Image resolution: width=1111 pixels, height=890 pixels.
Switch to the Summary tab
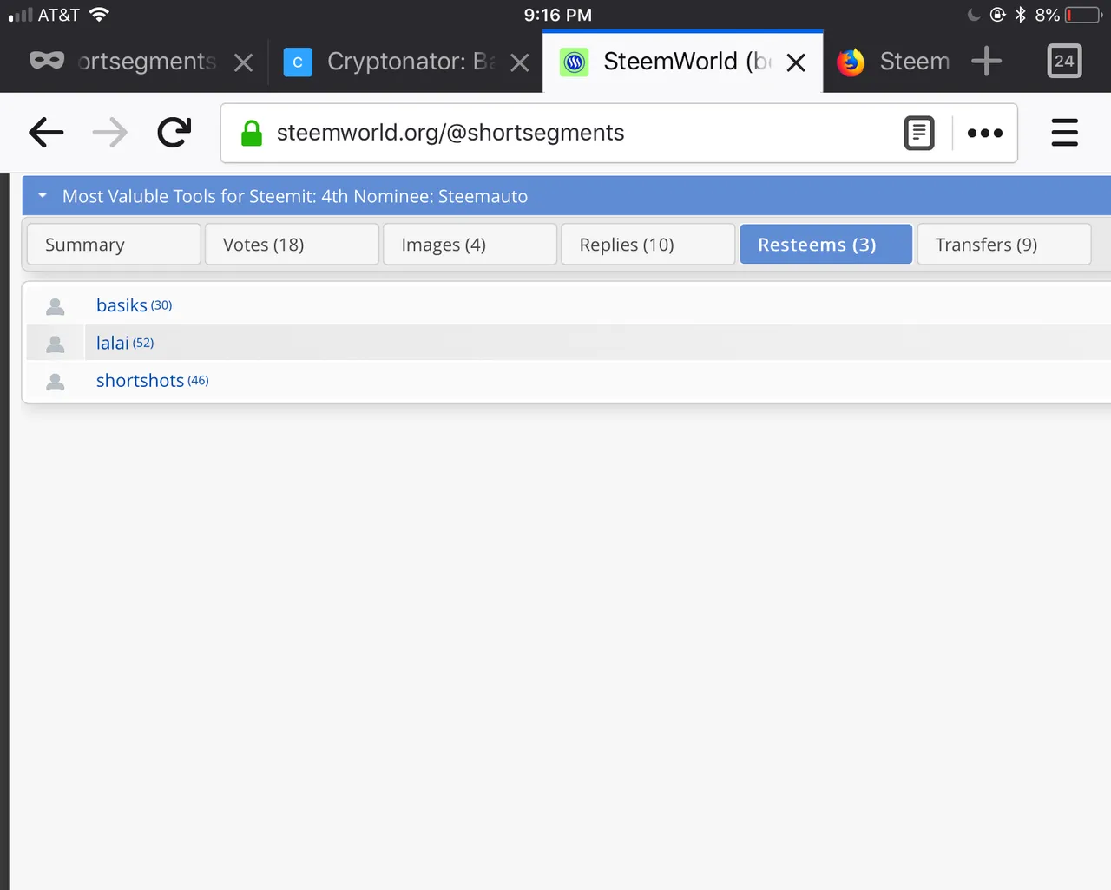[114, 245]
